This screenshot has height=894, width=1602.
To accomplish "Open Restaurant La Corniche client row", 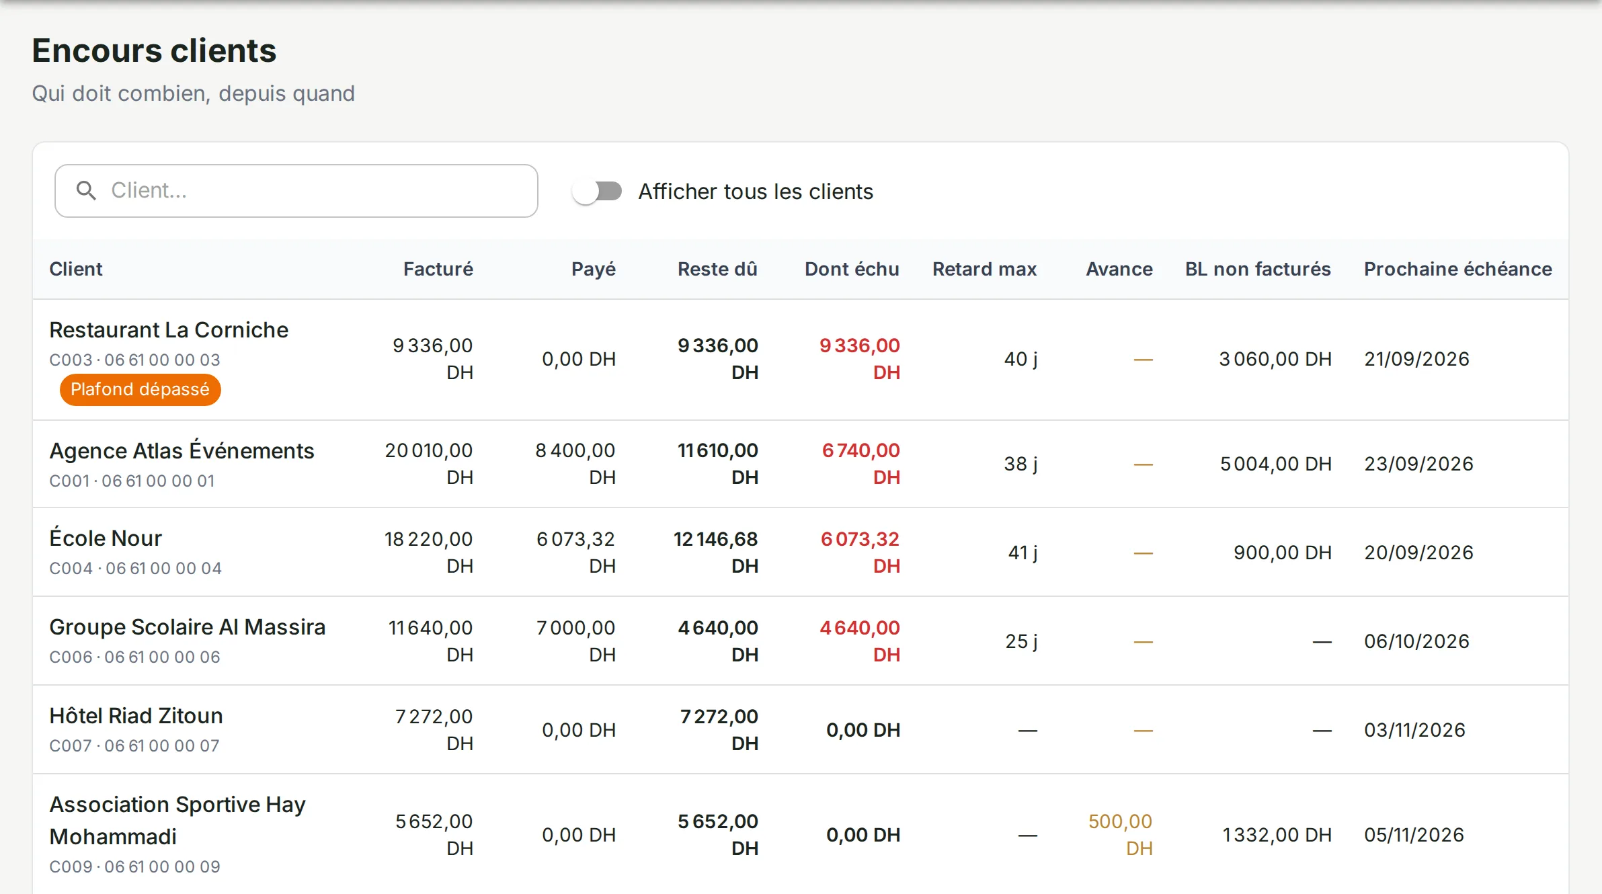I will [801, 360].
